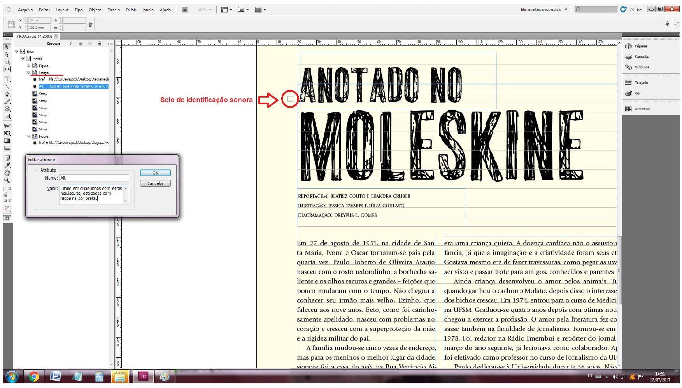Image resolution: width=682 pixels, height=388 pixels.
Task: Activate the Zoom magnifier tool
Action: tap(7, 180)
